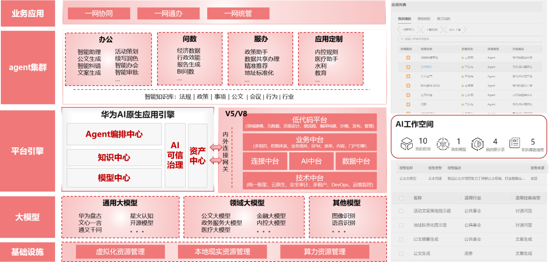Focus the application name search field
Image resolution: width=549 pixels, height=262 pixels.
point(470,39)
